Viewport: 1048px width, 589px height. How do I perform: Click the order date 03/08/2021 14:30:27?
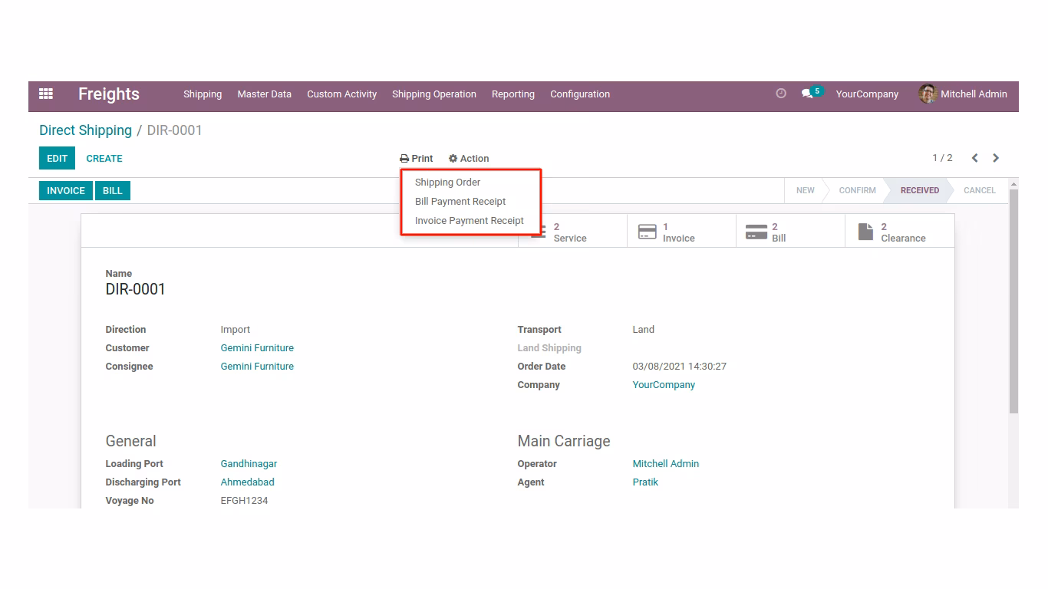[x=679, y=367]
